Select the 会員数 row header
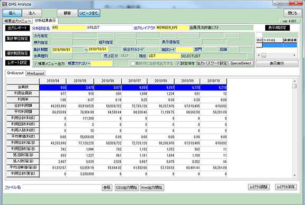Image resolution: width=305 pixels, height=205 pixels. coord(23,87)
